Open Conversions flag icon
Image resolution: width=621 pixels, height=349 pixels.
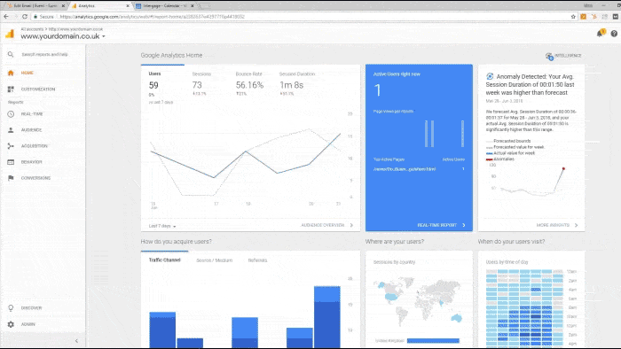(x=11, y=178)
